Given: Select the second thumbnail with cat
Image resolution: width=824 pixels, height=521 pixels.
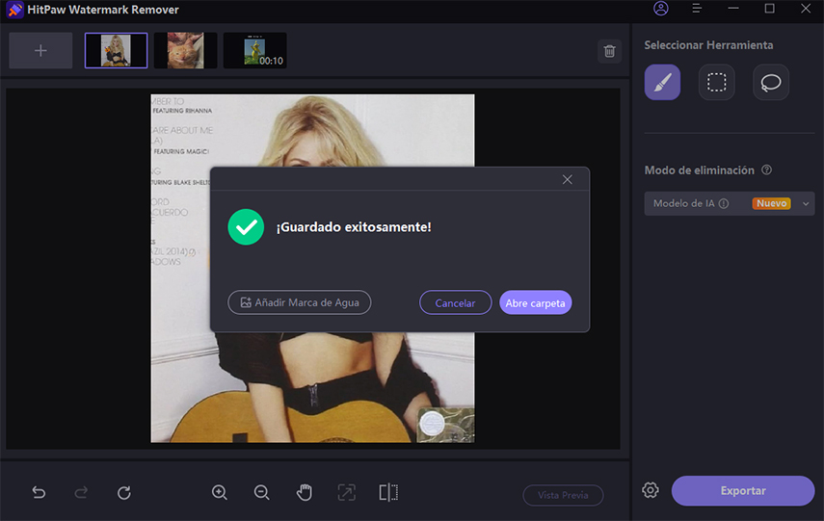Looking at the screenshot, I should pos(185,50).
